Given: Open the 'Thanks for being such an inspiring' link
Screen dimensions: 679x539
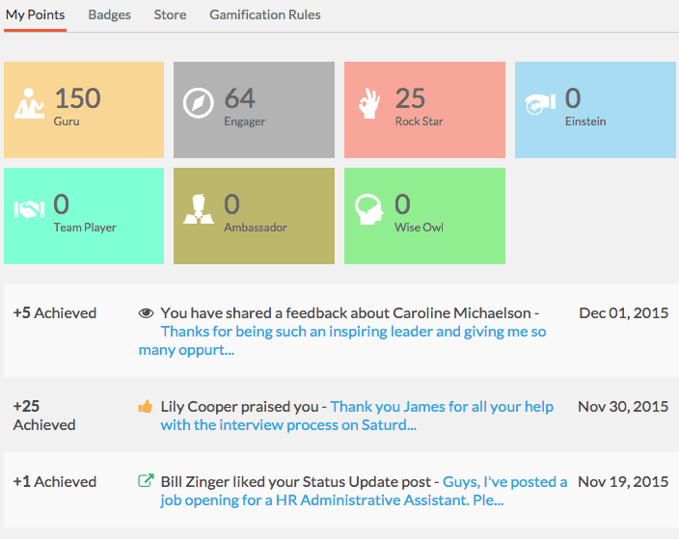Looking at the screenshot, I should pos(342,340).
